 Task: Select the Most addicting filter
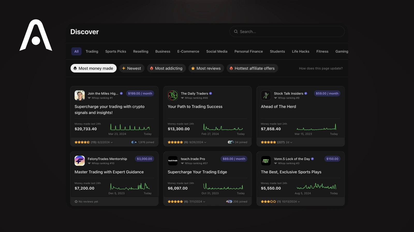166,68
